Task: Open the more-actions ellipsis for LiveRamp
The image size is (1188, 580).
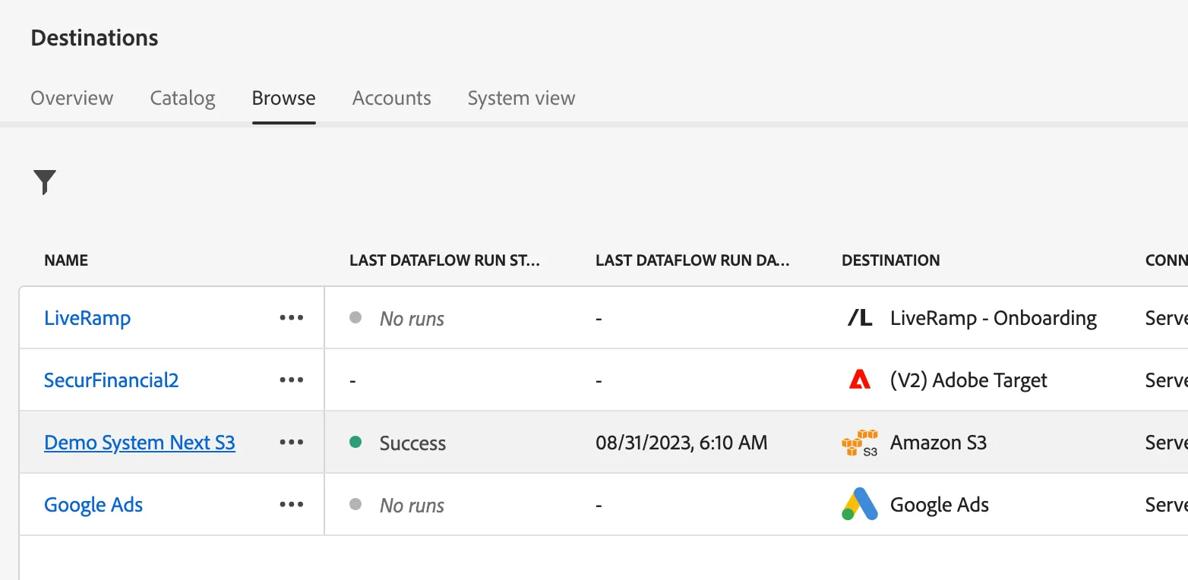Action: [x=292, y=318]
